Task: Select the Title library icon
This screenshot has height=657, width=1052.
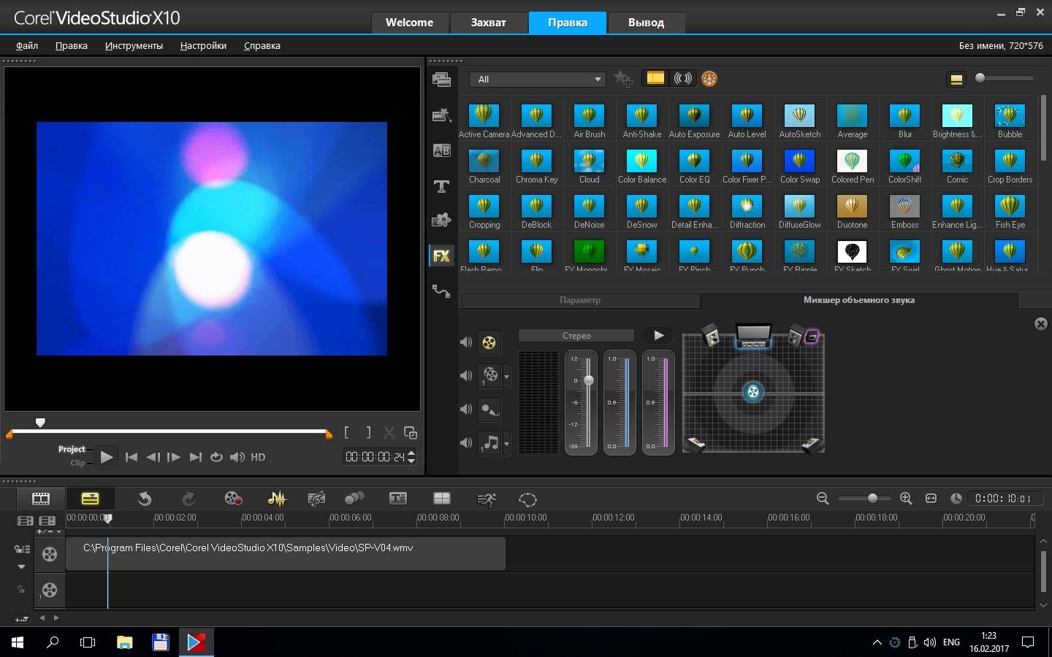Action: tap(441, 186)
